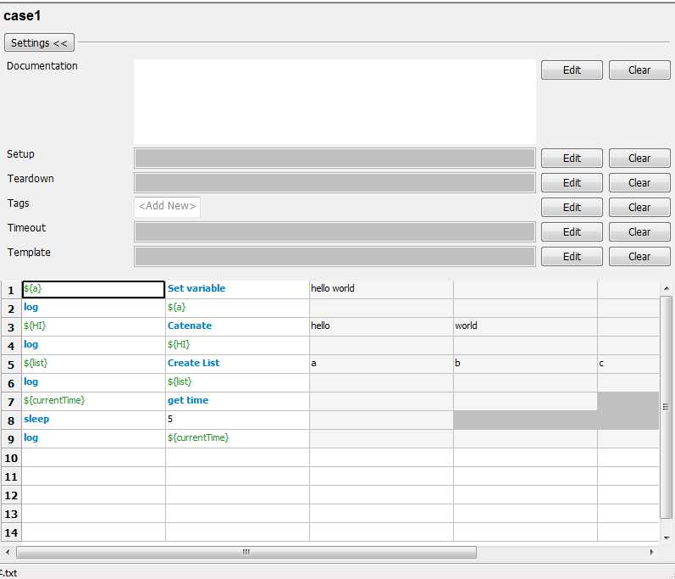Select the 'a' argument cell in row 5
Screen dimensions: 675x579
coord(381,364)
